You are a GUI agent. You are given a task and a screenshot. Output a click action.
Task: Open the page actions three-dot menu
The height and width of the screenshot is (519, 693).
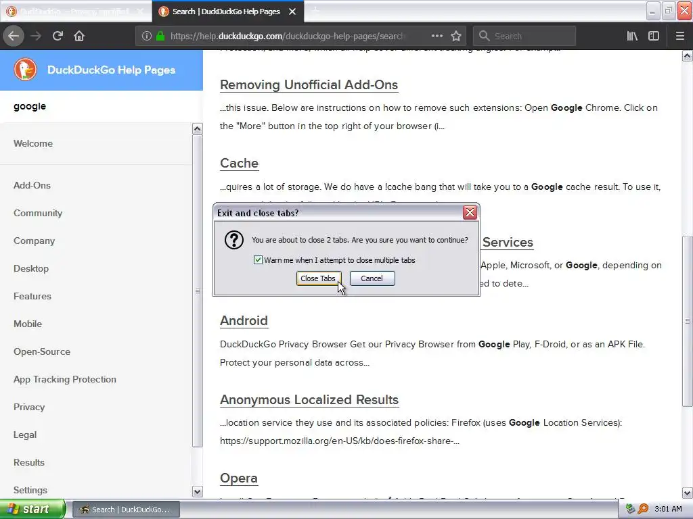(437, 36)
